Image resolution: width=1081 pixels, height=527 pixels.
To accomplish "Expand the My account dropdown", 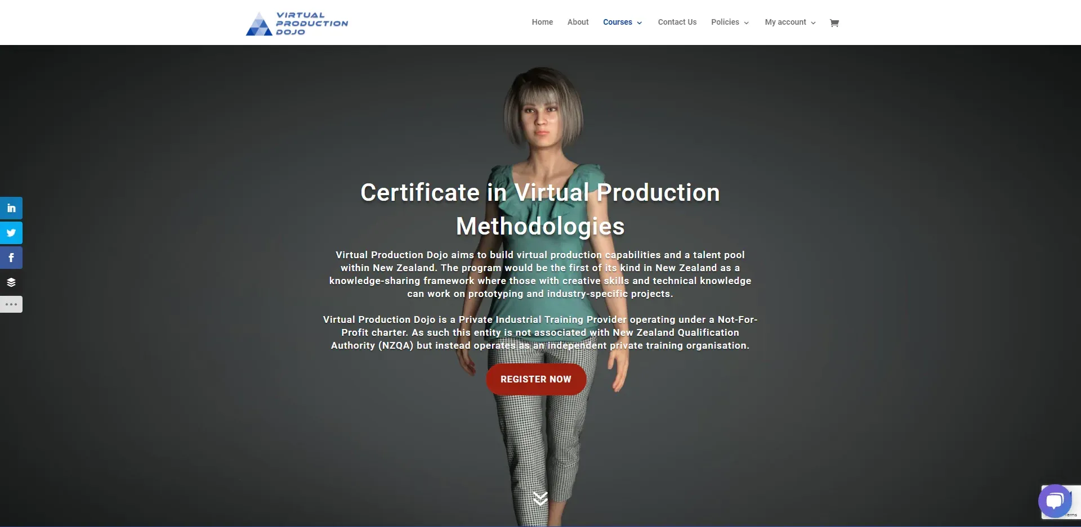I will 789,22.
